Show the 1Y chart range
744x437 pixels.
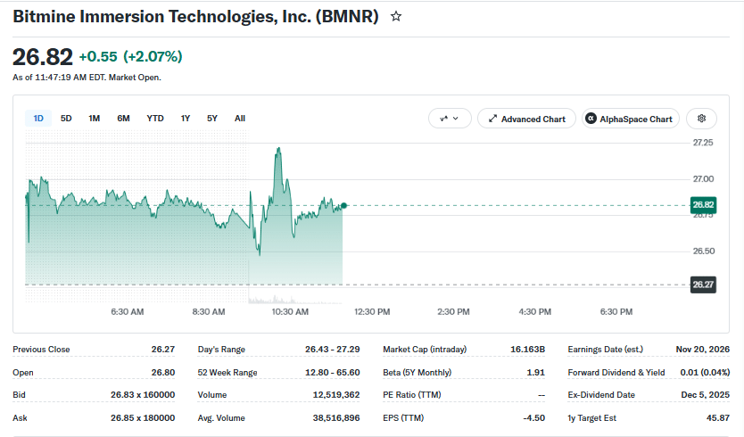pyautogui.click(x=185, y=118)
